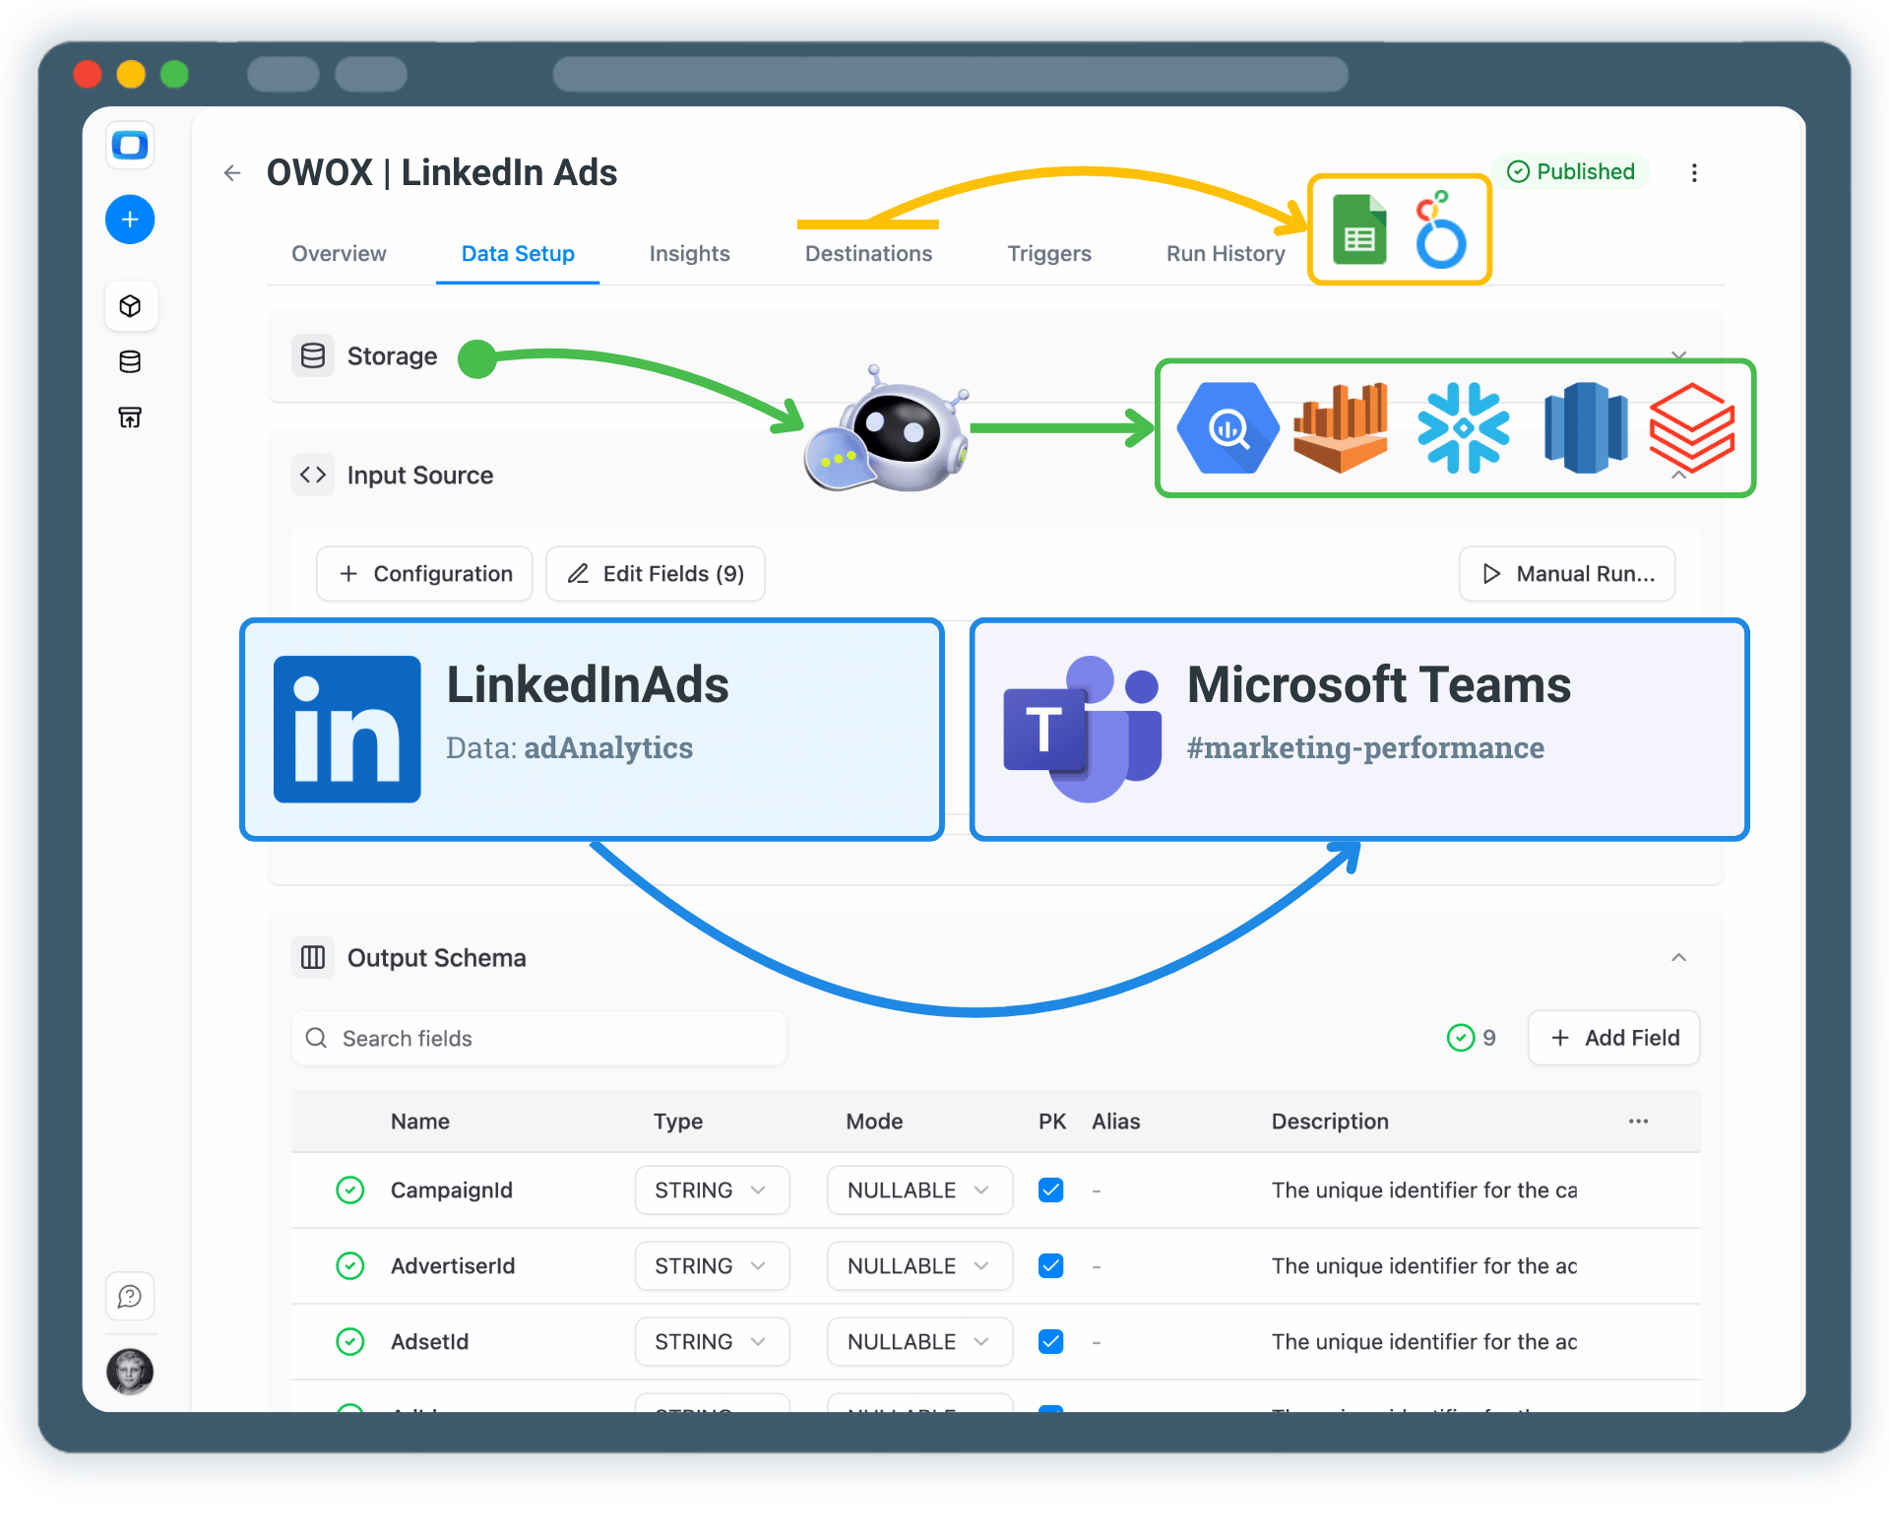Select the Databricks storage icon
This screenshot has height=1538, width=1890.
coord(1690,427)
